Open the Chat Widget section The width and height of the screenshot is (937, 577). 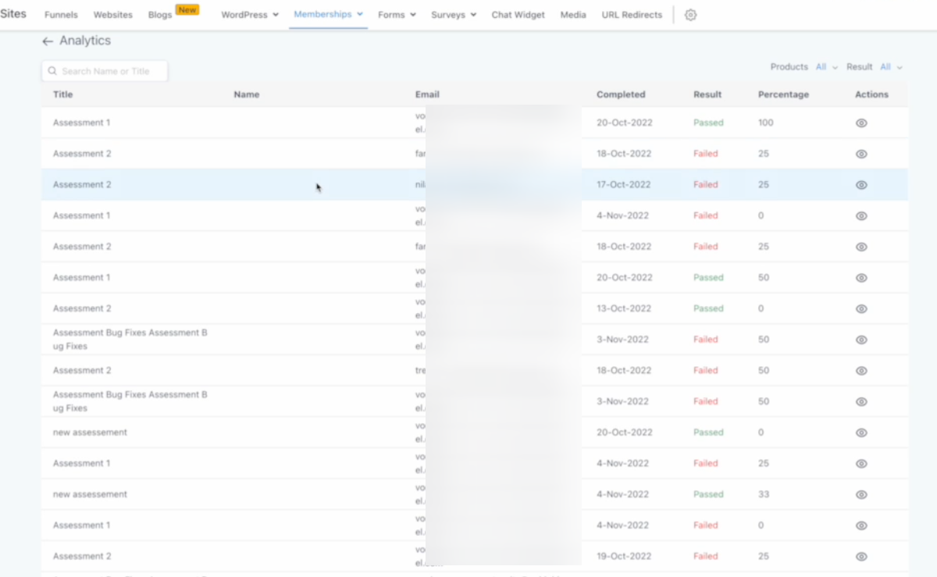[518, 15]
